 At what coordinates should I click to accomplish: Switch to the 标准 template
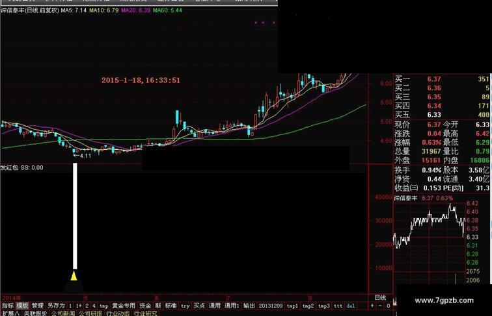click(171, 306)
